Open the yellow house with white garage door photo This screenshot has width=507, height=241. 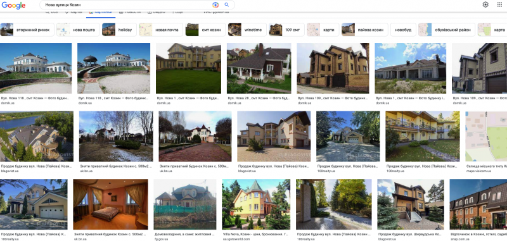pos(34,204)
